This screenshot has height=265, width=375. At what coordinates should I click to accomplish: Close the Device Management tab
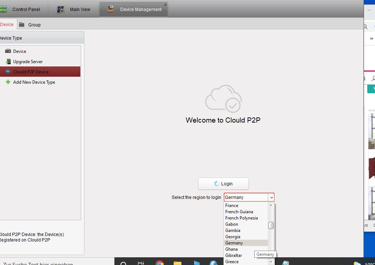pyautogui.click(x=165, y=5)
